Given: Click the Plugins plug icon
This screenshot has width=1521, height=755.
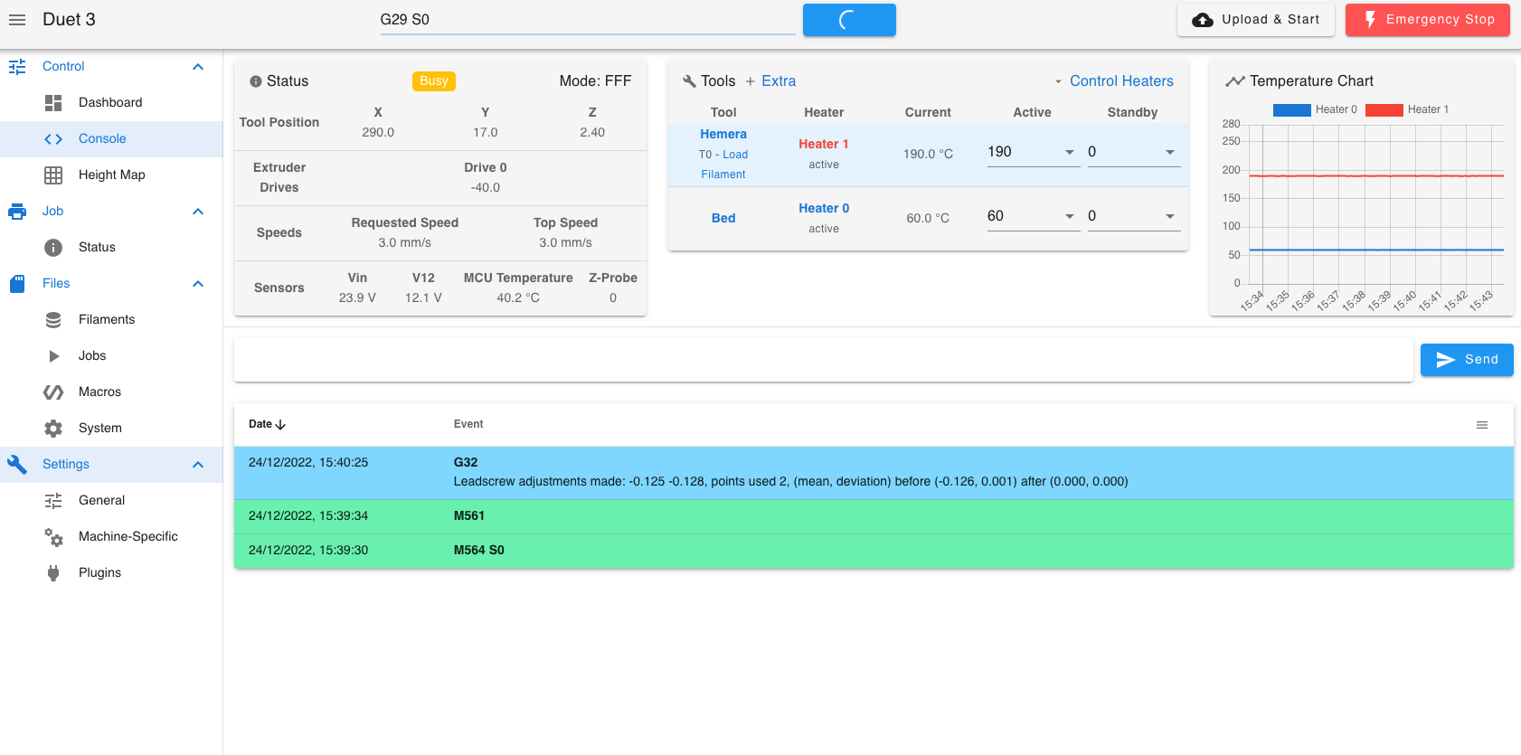Looking at the screenshot, I should (x=53, y=573).
